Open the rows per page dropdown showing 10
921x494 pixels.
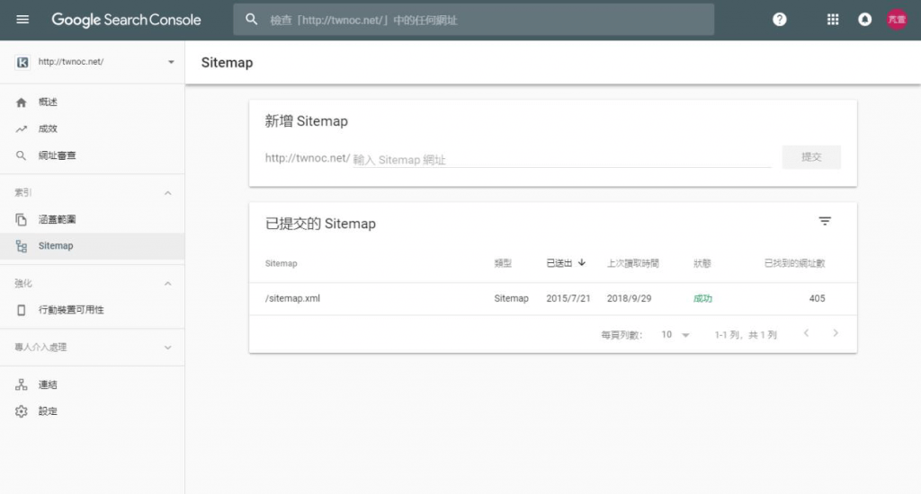coord(675,334)
